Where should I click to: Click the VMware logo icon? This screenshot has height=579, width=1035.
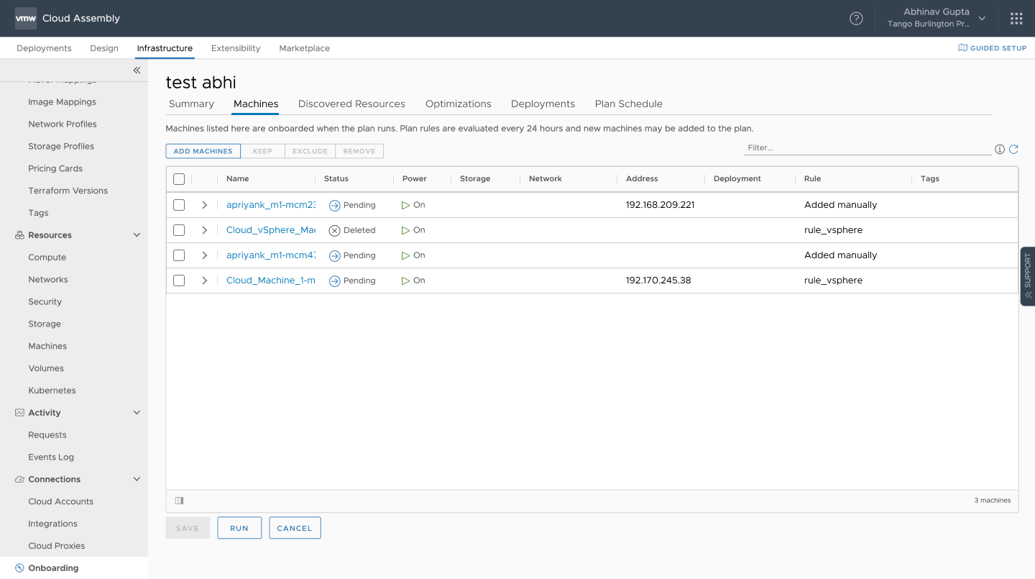26,18
